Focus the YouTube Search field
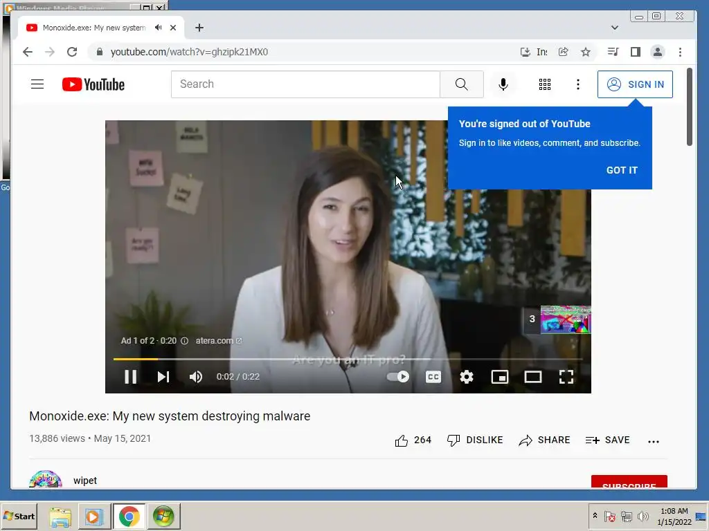709x531 pixels. coord(305,84)
